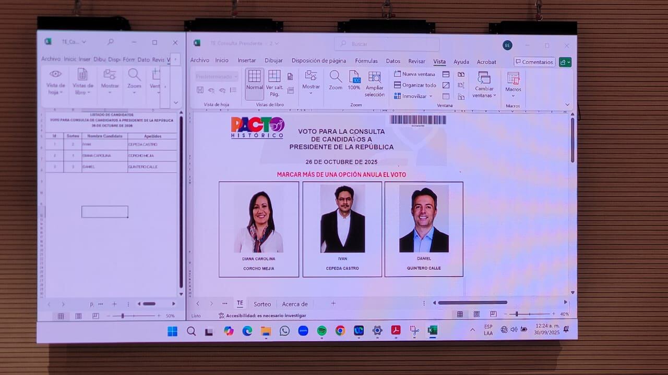Click the Comentarios button
Image resolution: width=668 pixels, height=375 pixels.
point(534,62)
